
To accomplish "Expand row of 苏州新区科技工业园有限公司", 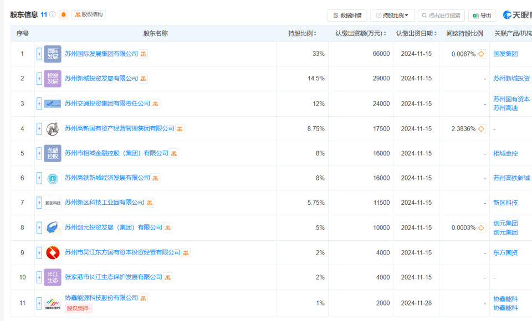I will [39, 203].
